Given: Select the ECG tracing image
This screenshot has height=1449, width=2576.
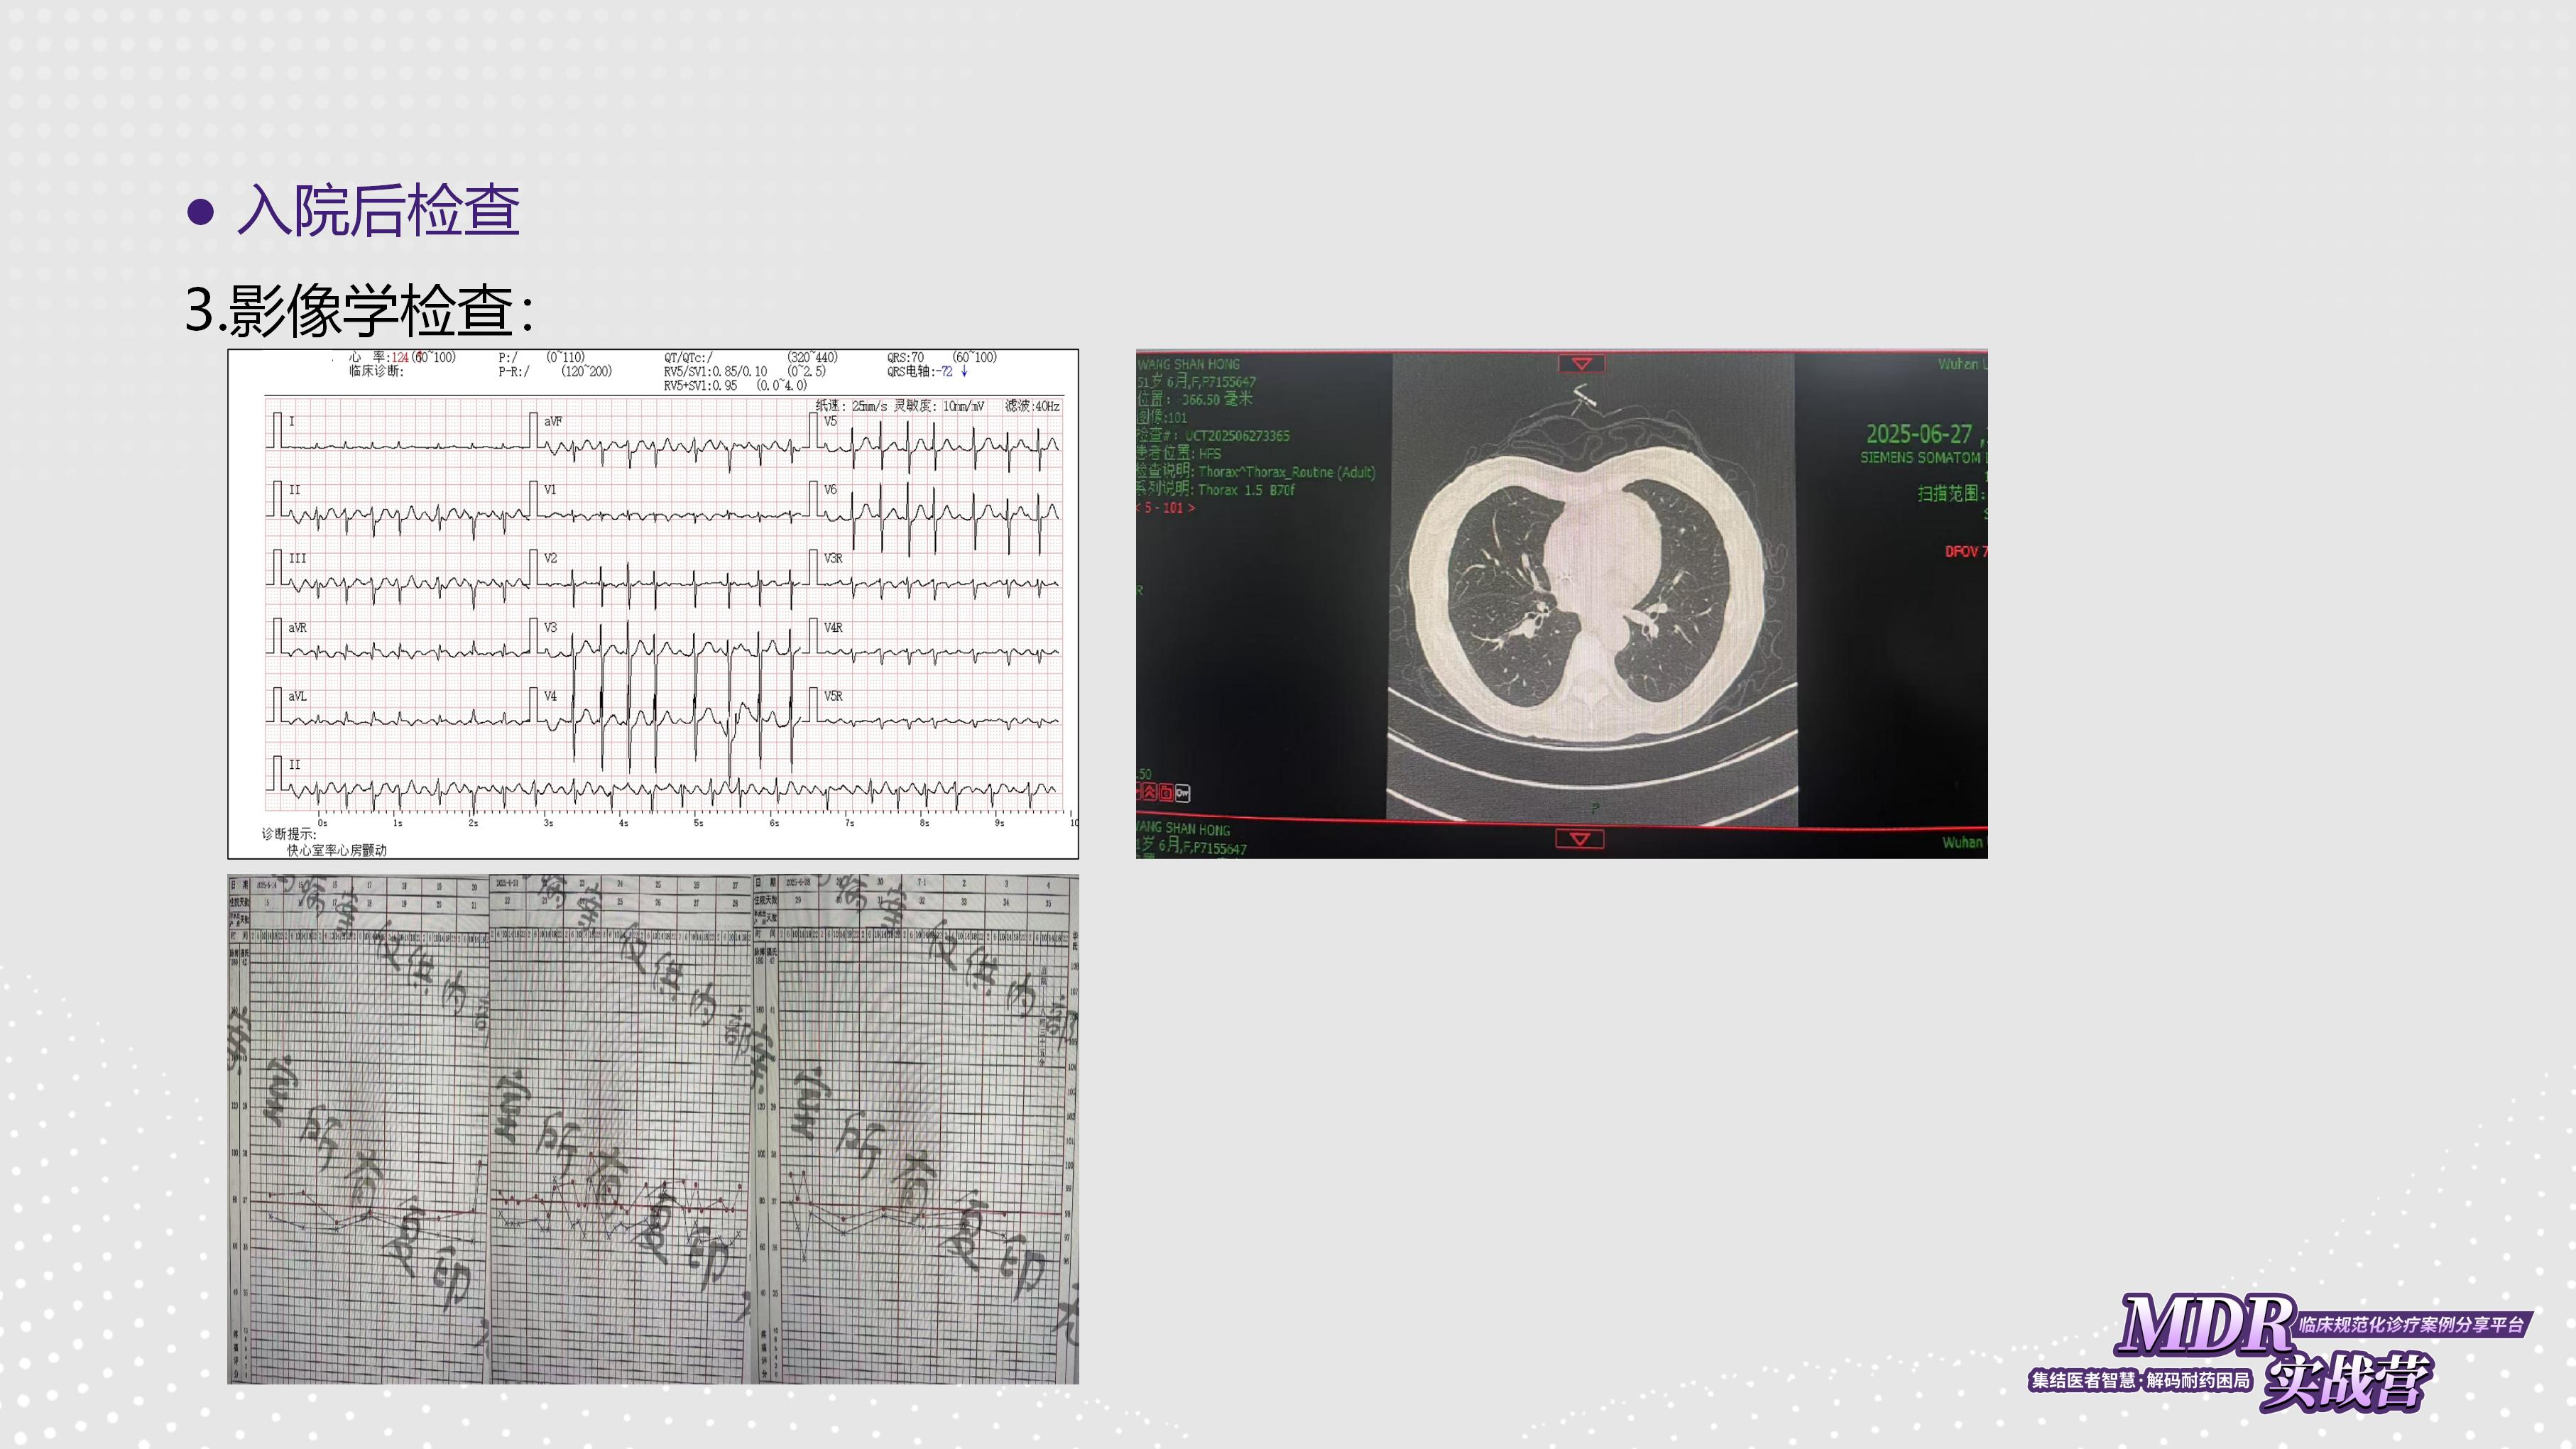Looking at the screenshot, I should 653,603.
